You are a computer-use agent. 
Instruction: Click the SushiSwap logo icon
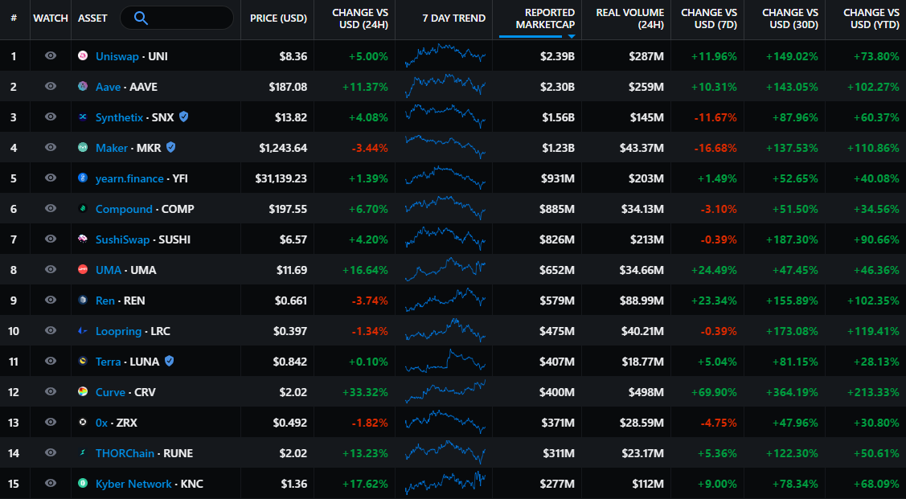[83, 239]
